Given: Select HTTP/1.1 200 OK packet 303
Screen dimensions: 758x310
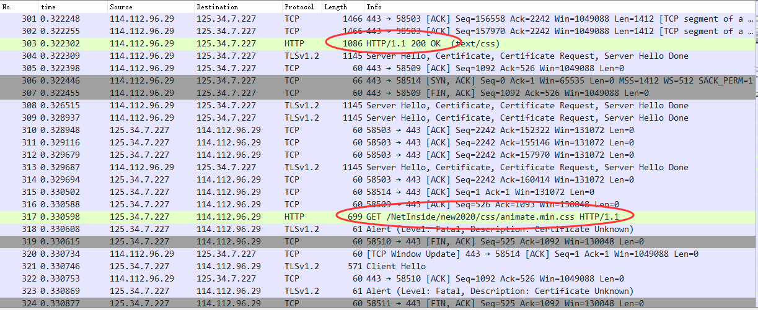Looking at the screenshot, I should (x=379, y=43).
